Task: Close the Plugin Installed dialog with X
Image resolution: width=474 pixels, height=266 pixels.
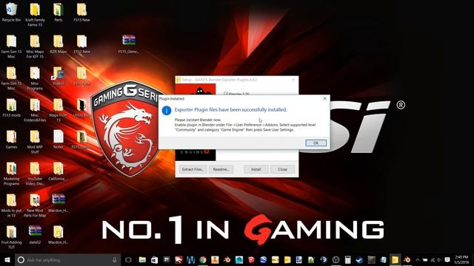Action: (325, 98)
